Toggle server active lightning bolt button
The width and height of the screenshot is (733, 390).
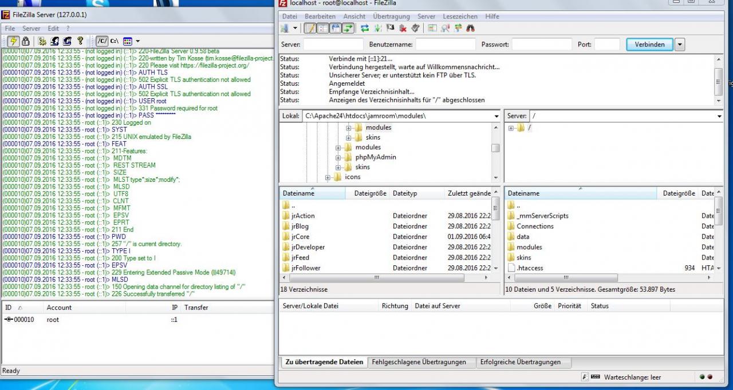tap(13, 41)
